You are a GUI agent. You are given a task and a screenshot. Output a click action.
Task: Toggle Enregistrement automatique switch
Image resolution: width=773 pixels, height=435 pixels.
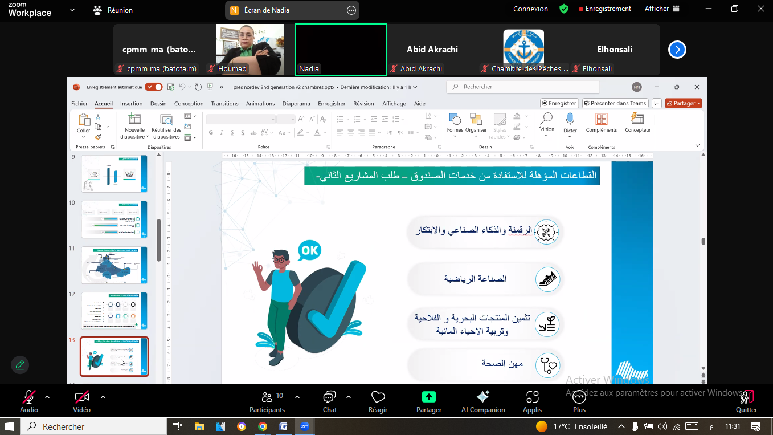tap(153, 87)
